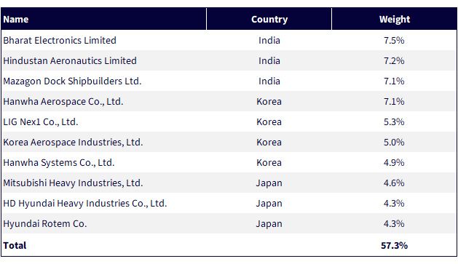The image size is (458, 264).
Task: Click the Country column header
Action: (x=269, y=19)
